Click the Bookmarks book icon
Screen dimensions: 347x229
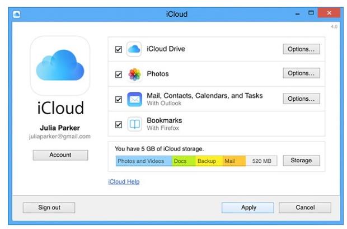[x=134, y=124]
